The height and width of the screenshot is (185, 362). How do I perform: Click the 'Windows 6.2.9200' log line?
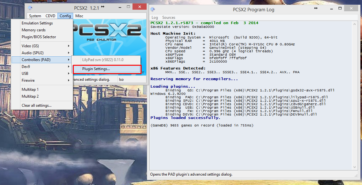[x=168, y=94]
